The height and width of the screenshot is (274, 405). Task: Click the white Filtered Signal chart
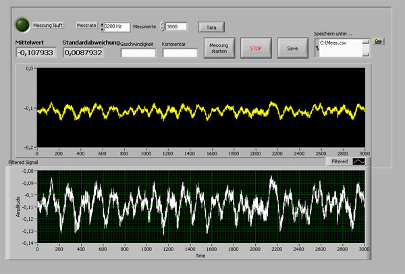pyautogui.click(x=201, y=208)
